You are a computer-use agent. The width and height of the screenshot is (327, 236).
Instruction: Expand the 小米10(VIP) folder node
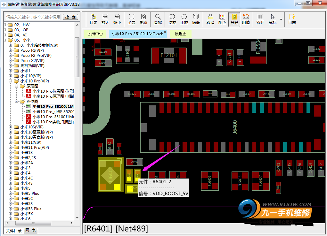click(10, 76)
